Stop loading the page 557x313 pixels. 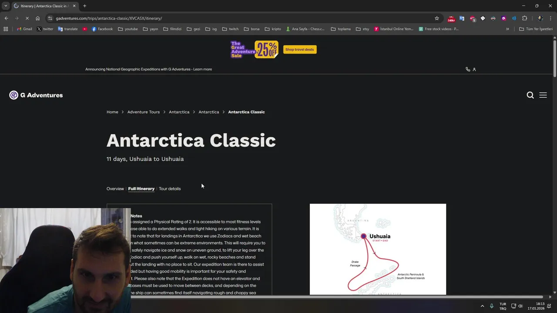click(x=27, y=18)
